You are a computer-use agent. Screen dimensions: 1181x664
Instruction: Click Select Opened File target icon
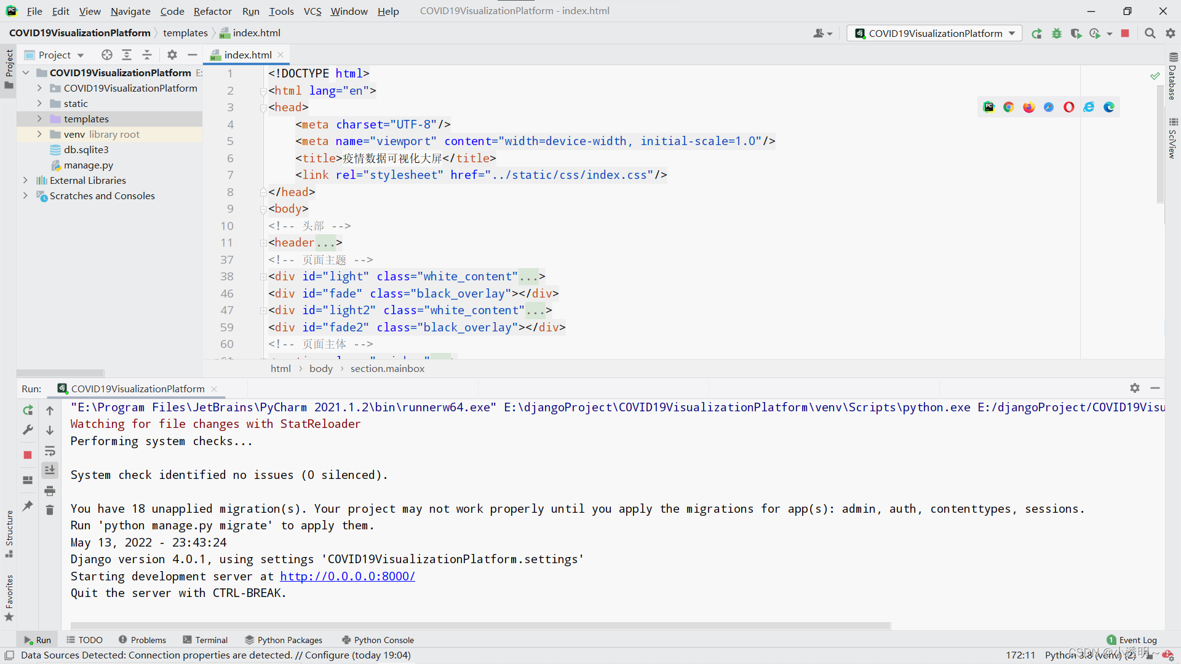point(107,55)
